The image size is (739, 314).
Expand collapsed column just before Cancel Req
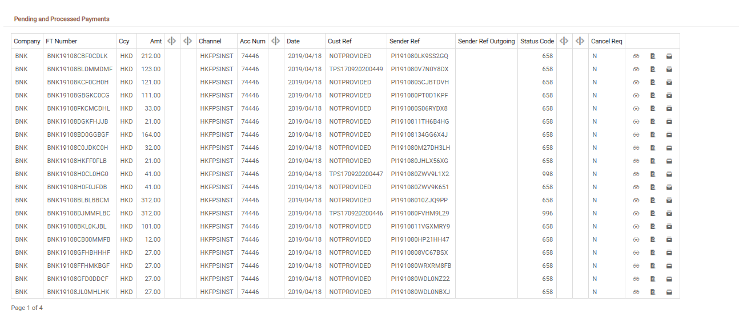580,41
